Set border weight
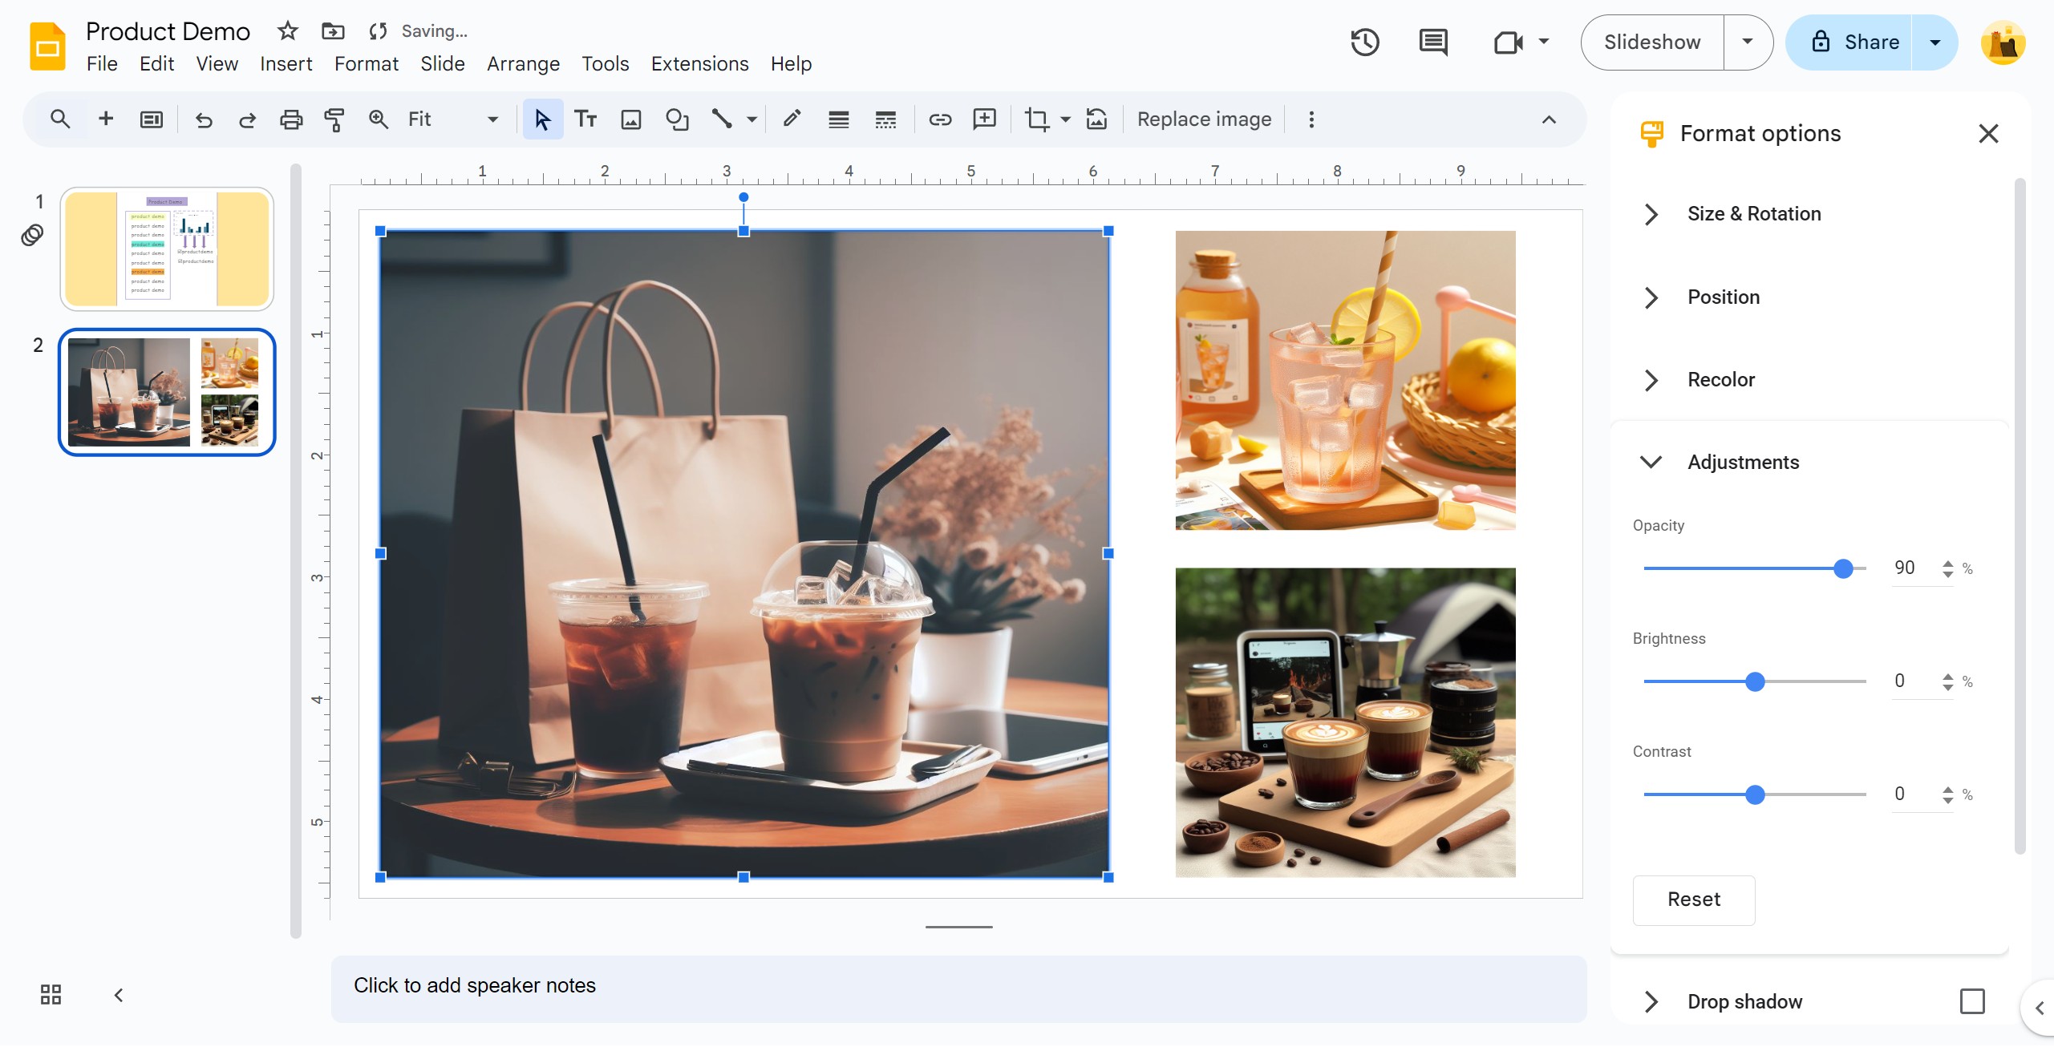The height and width of the screenshot is (1047, 2054). 839,119
